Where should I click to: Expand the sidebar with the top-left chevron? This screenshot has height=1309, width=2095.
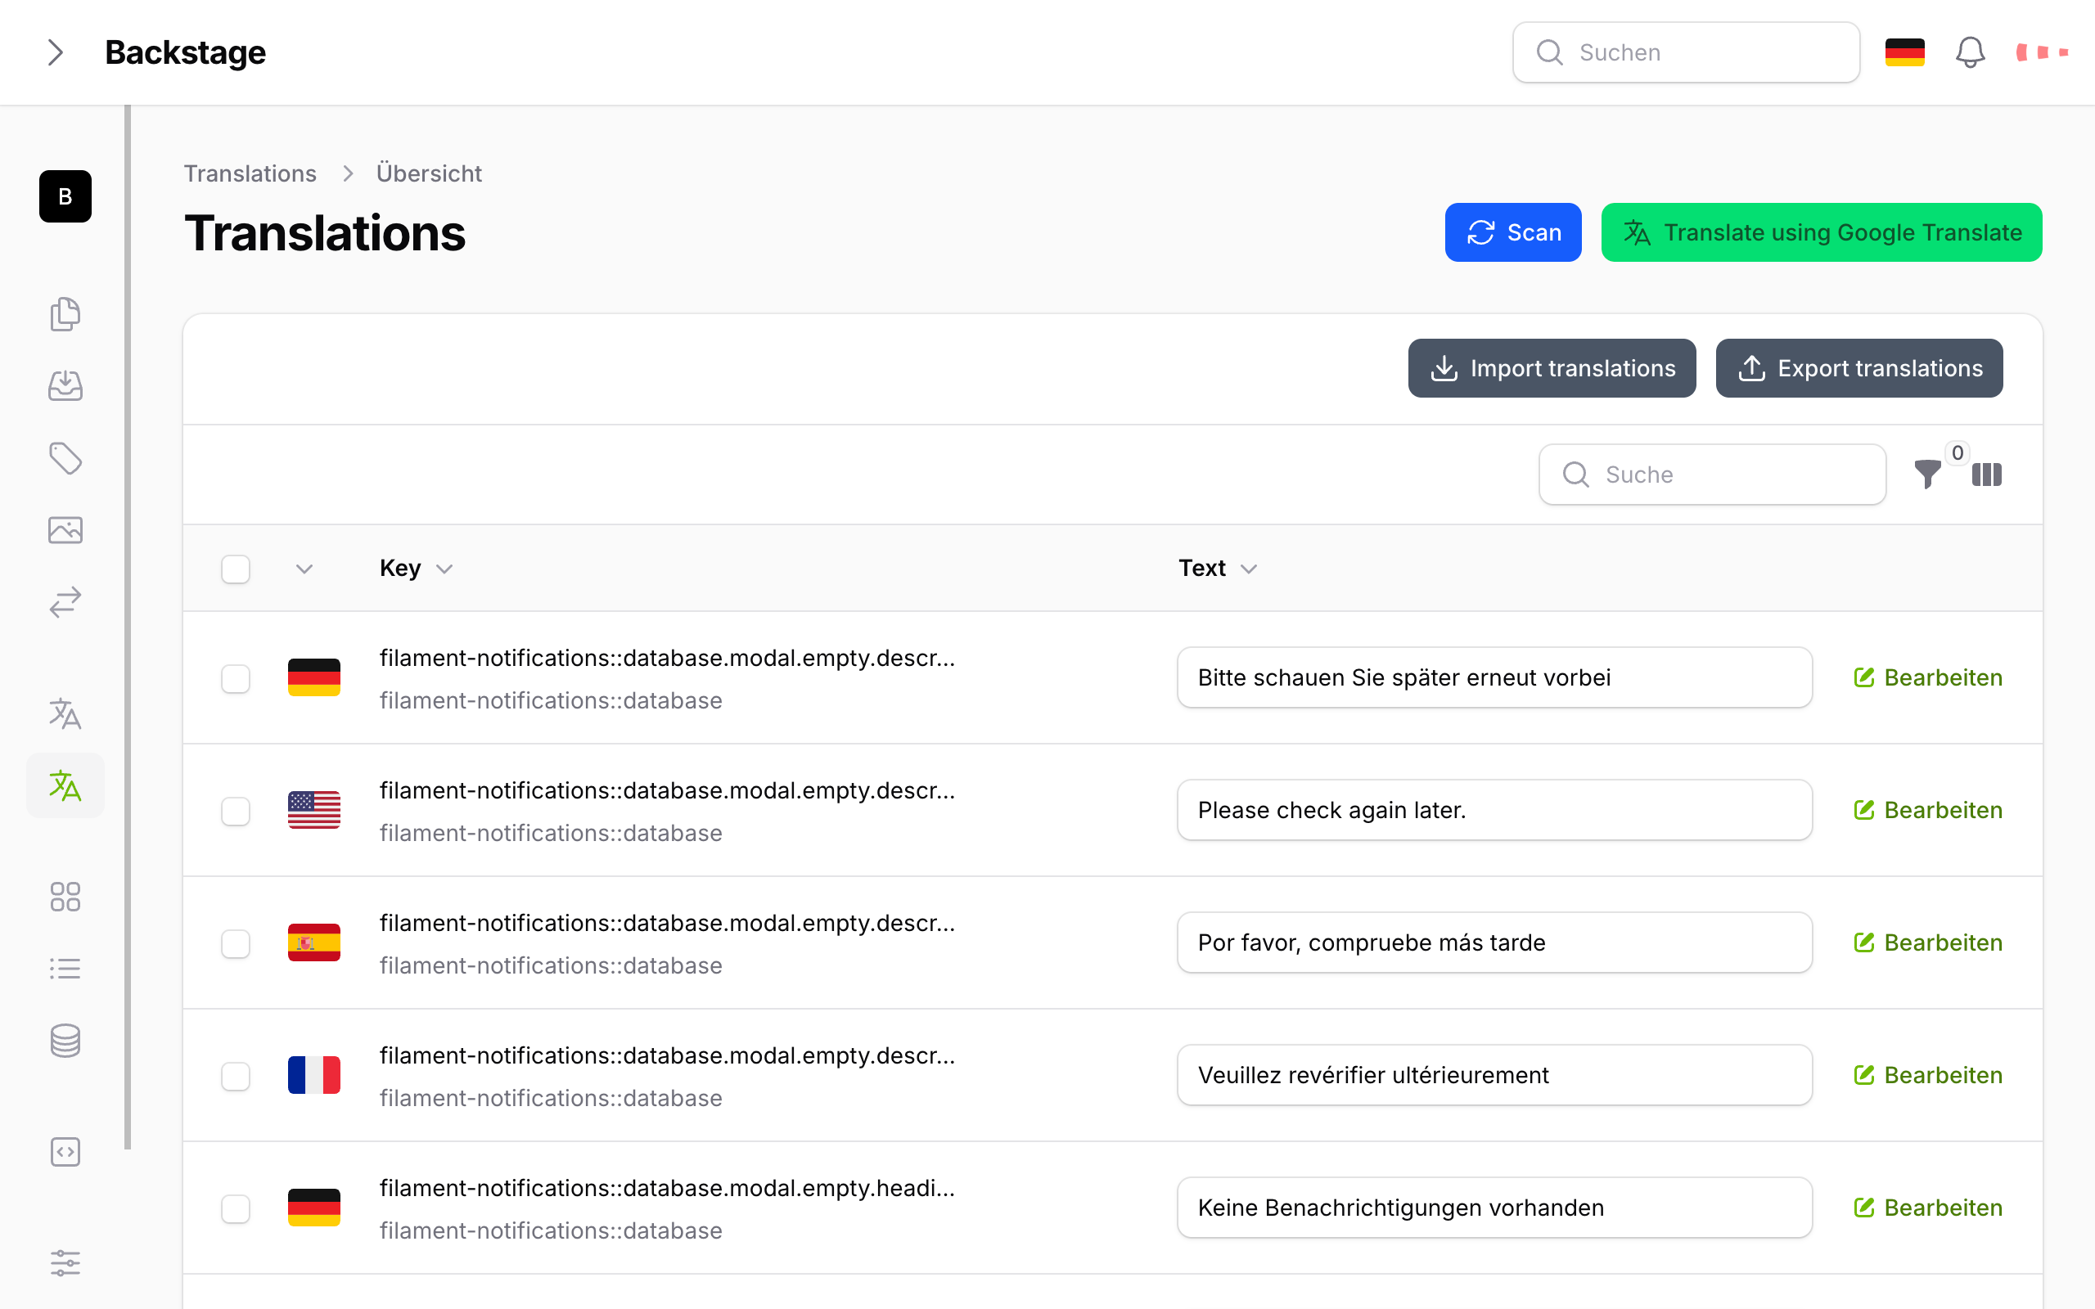coord(56,52)
